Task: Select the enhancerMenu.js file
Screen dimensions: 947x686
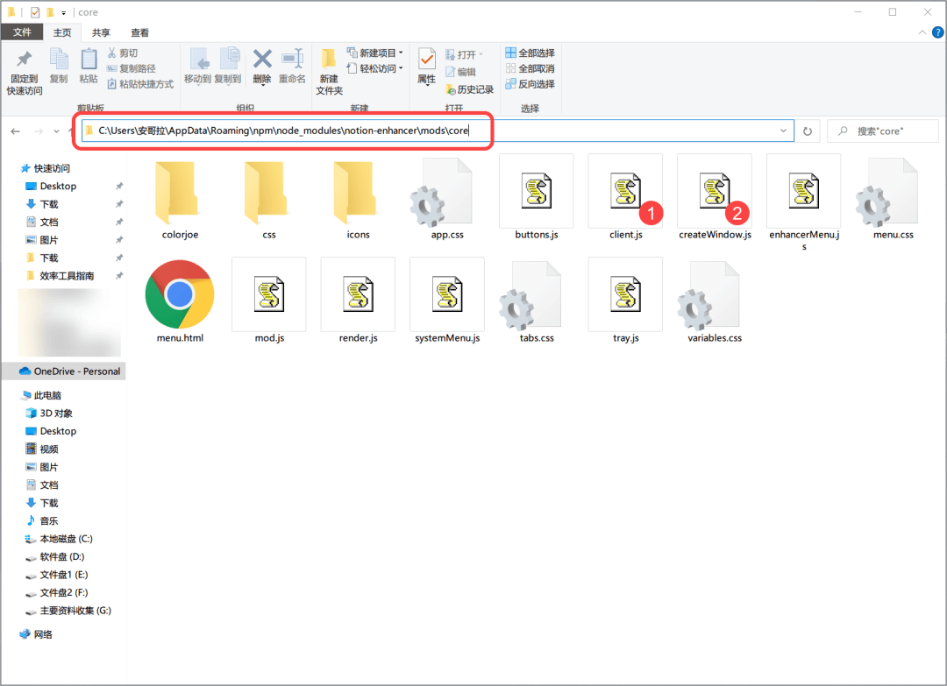Action: (804, 202)
